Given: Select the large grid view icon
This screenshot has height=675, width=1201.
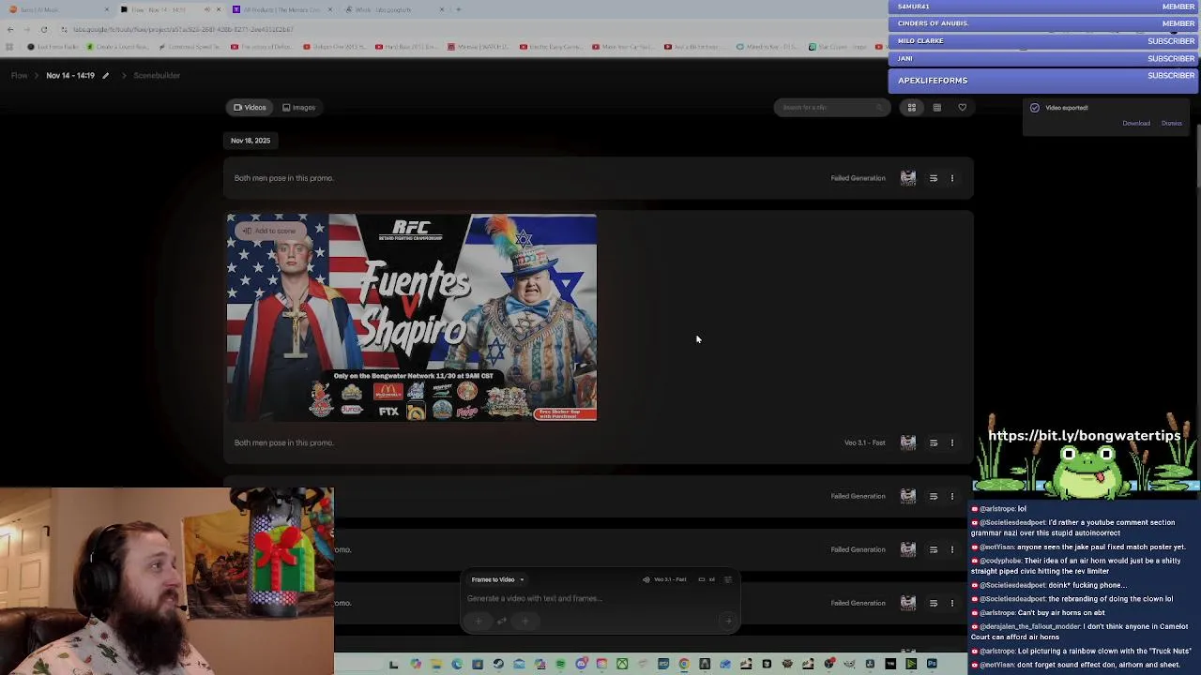Looking at the screenshot, I should click(911, 107).
